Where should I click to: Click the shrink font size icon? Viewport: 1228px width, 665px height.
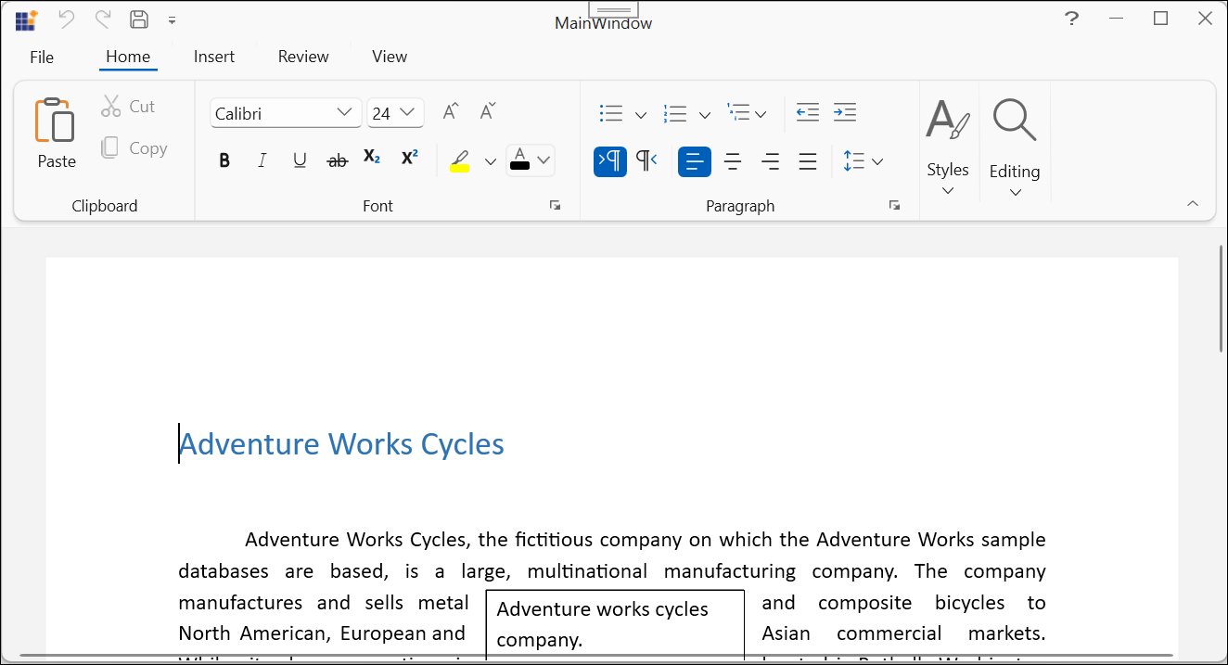[488, 111]
